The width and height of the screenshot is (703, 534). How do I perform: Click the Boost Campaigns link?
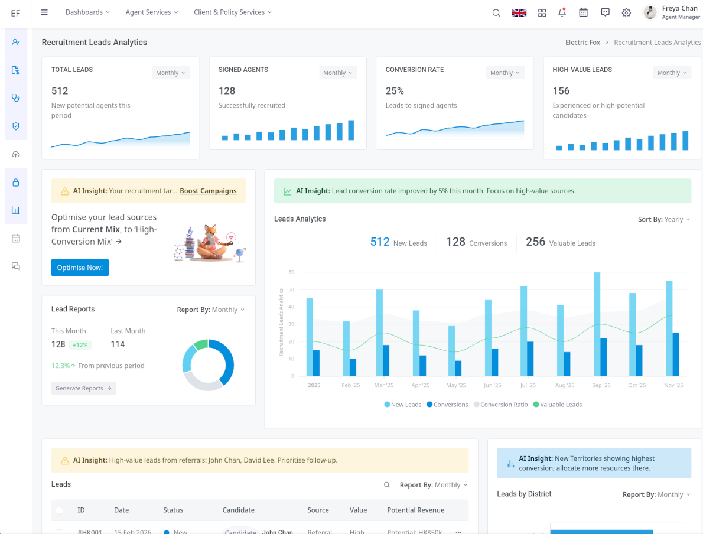click(x=208, y=191)
